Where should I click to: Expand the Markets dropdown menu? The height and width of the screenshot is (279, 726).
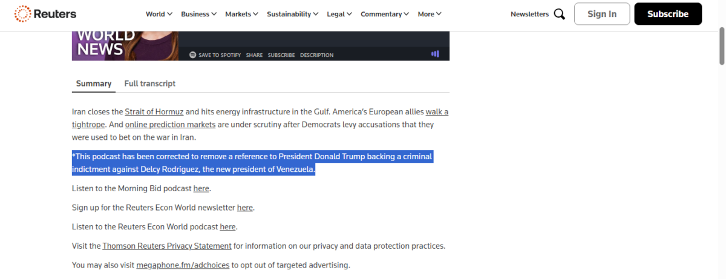point(241,14)
